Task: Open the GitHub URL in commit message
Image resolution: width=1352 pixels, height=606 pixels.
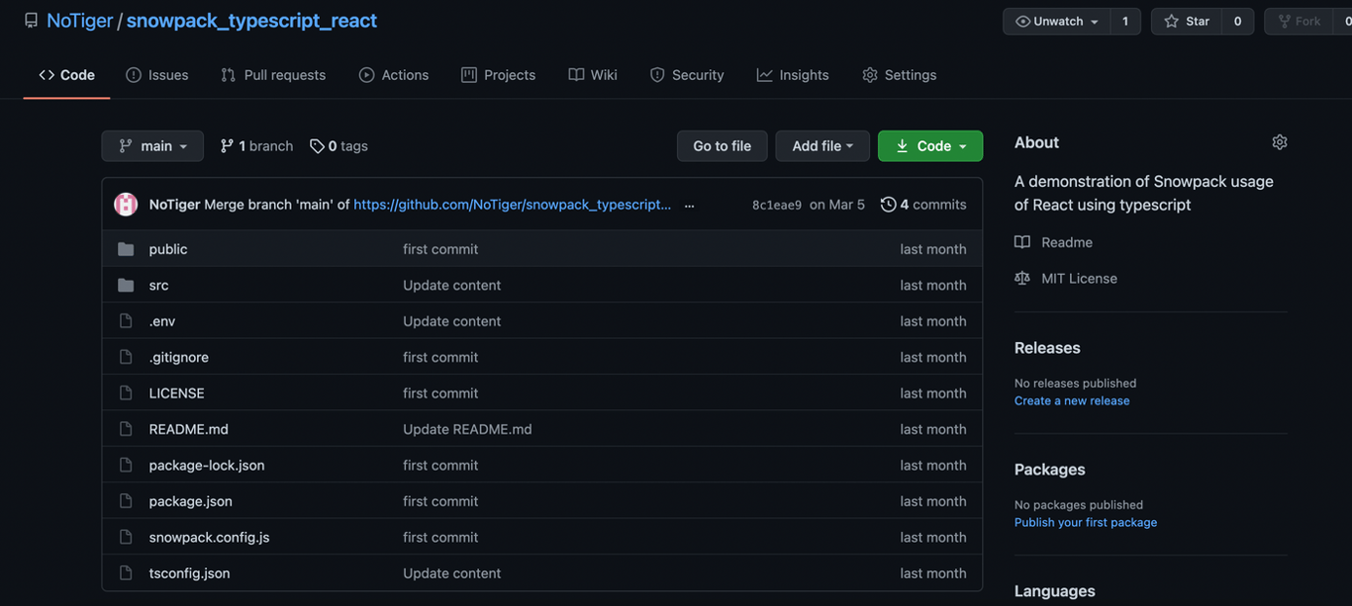Action: pyautogui.click(x=513, y=205)
